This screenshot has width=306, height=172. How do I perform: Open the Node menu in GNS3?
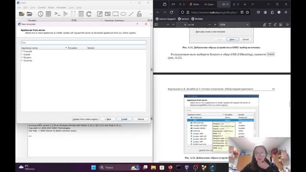[51, 8]
